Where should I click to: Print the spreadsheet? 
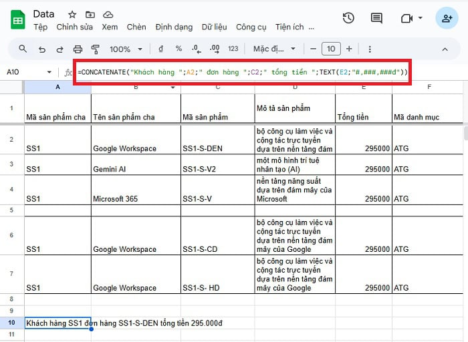78,49
